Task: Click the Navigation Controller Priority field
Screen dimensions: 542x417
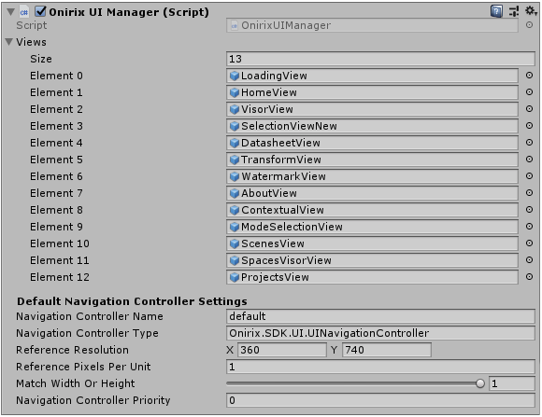Action: point(380,400)
